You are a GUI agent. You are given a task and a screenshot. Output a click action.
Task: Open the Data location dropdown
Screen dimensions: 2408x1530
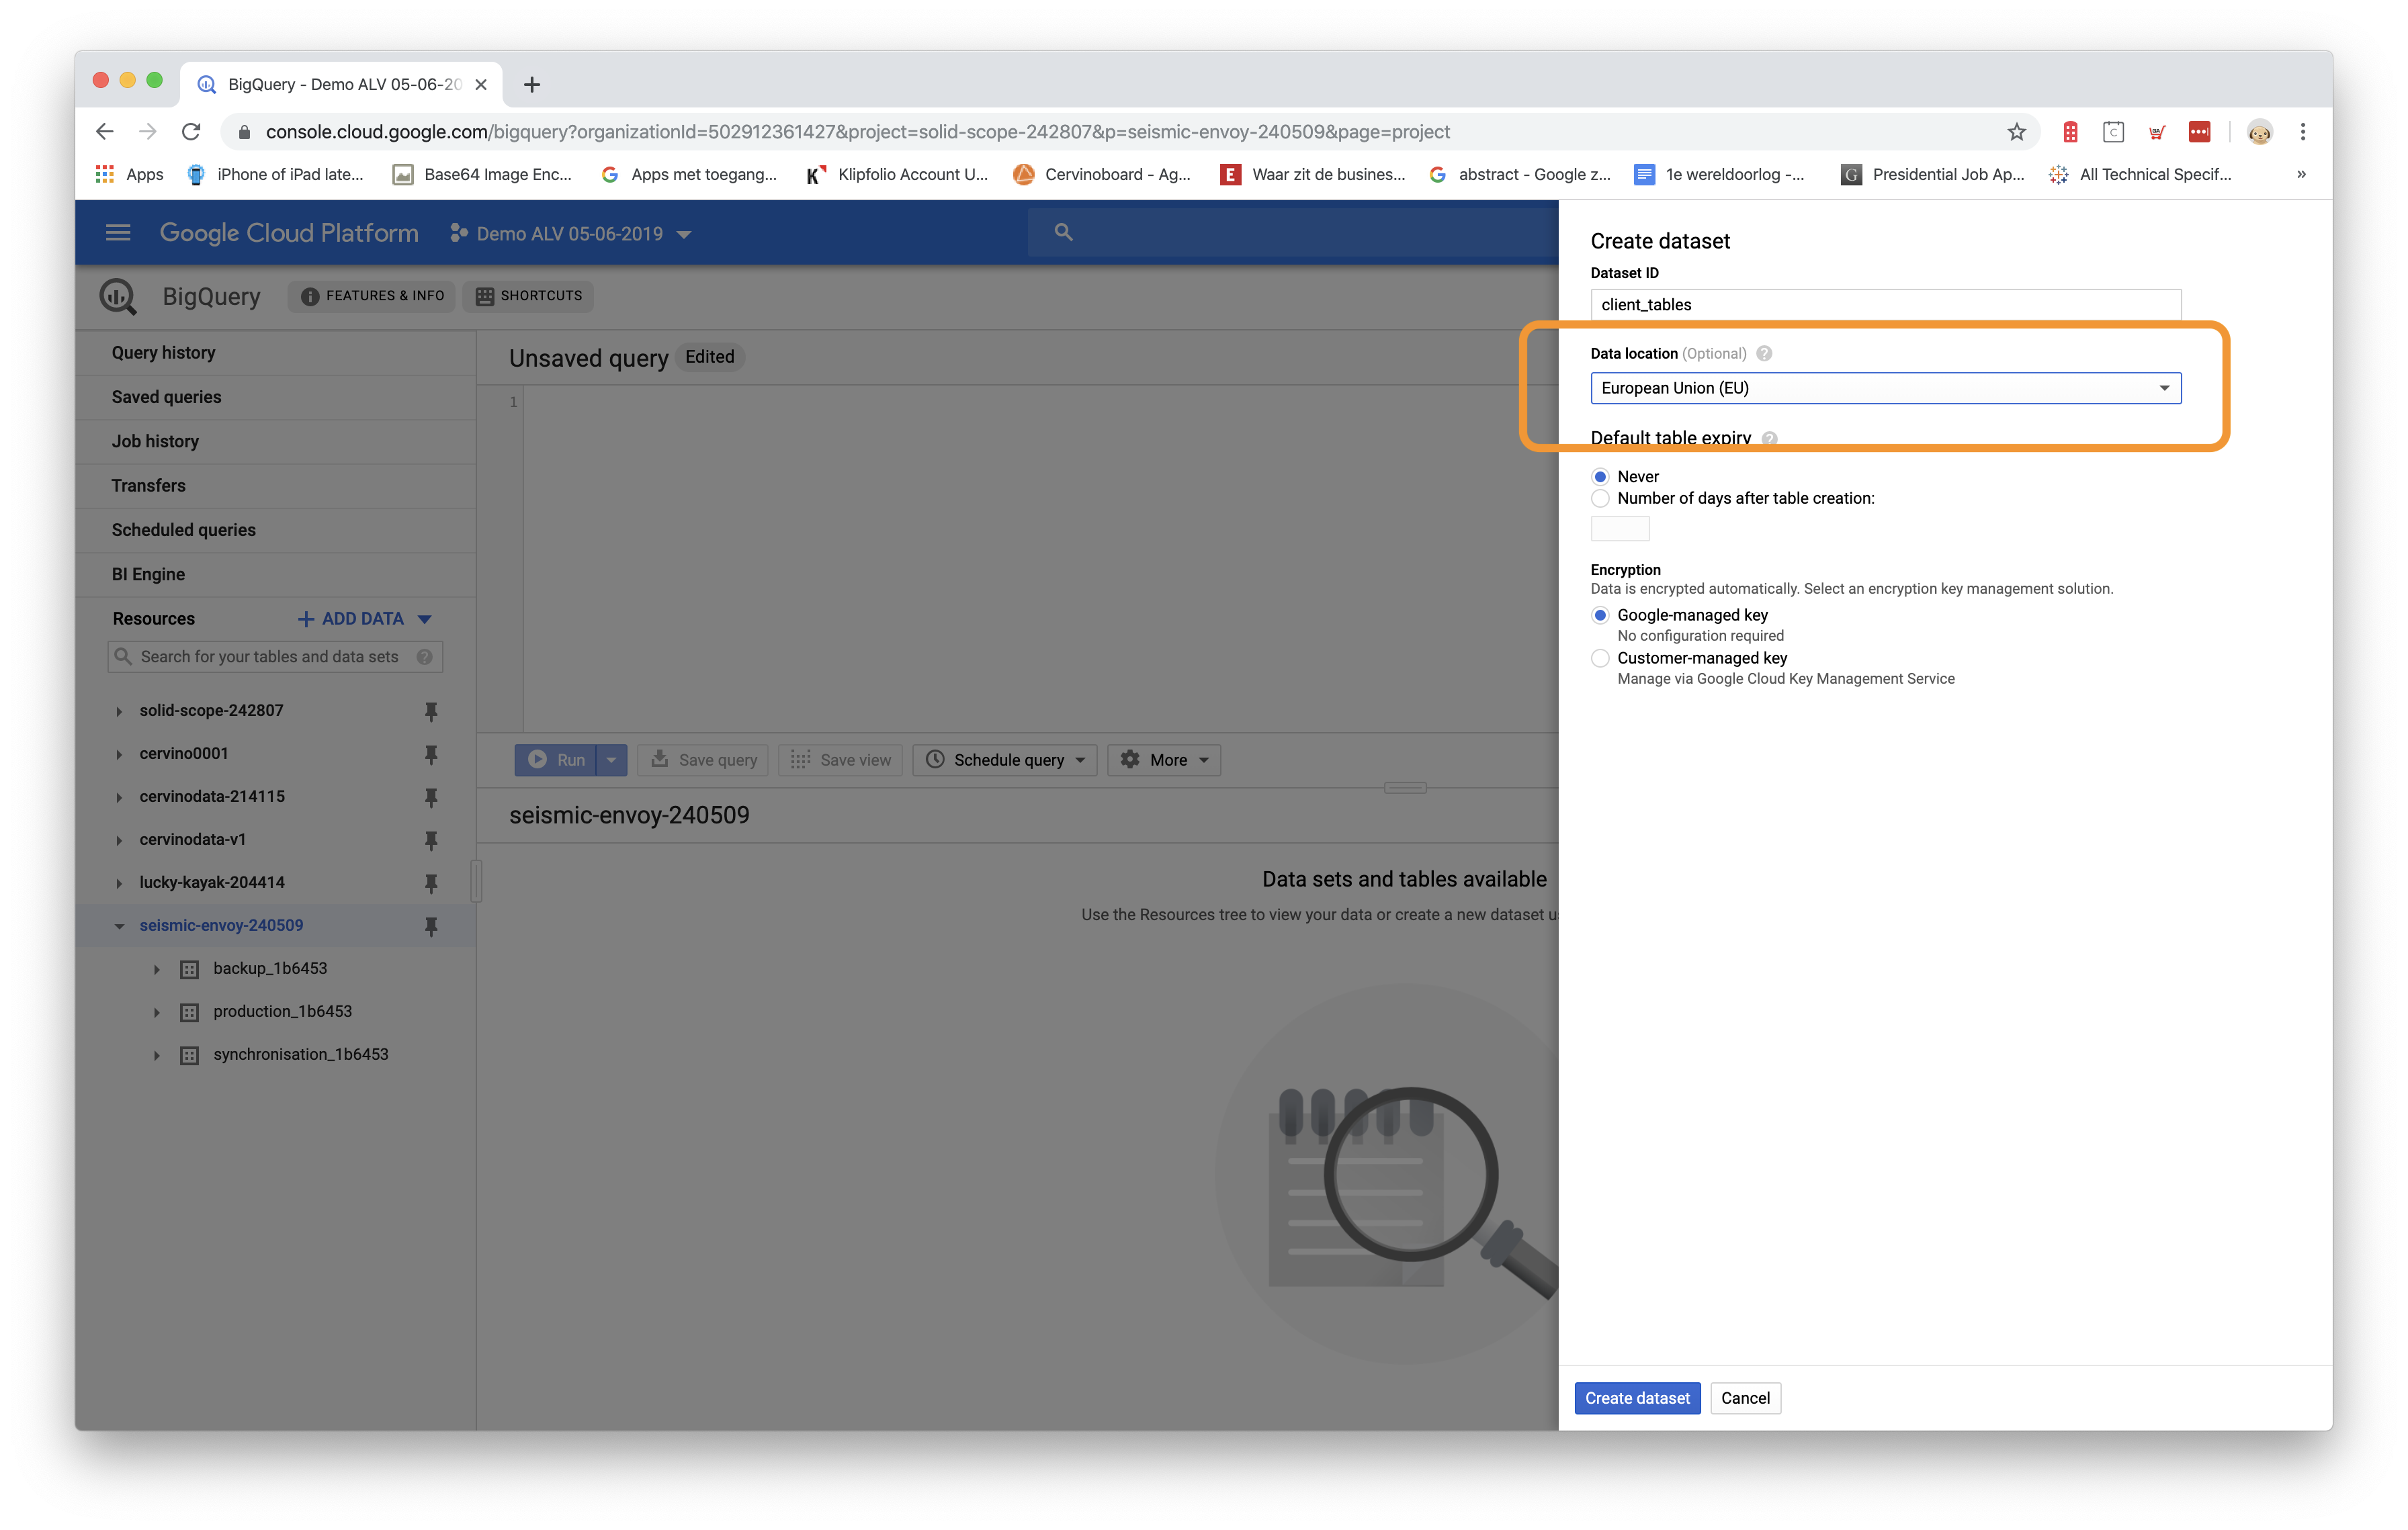pyautogui.click(x=1885, y=388)
